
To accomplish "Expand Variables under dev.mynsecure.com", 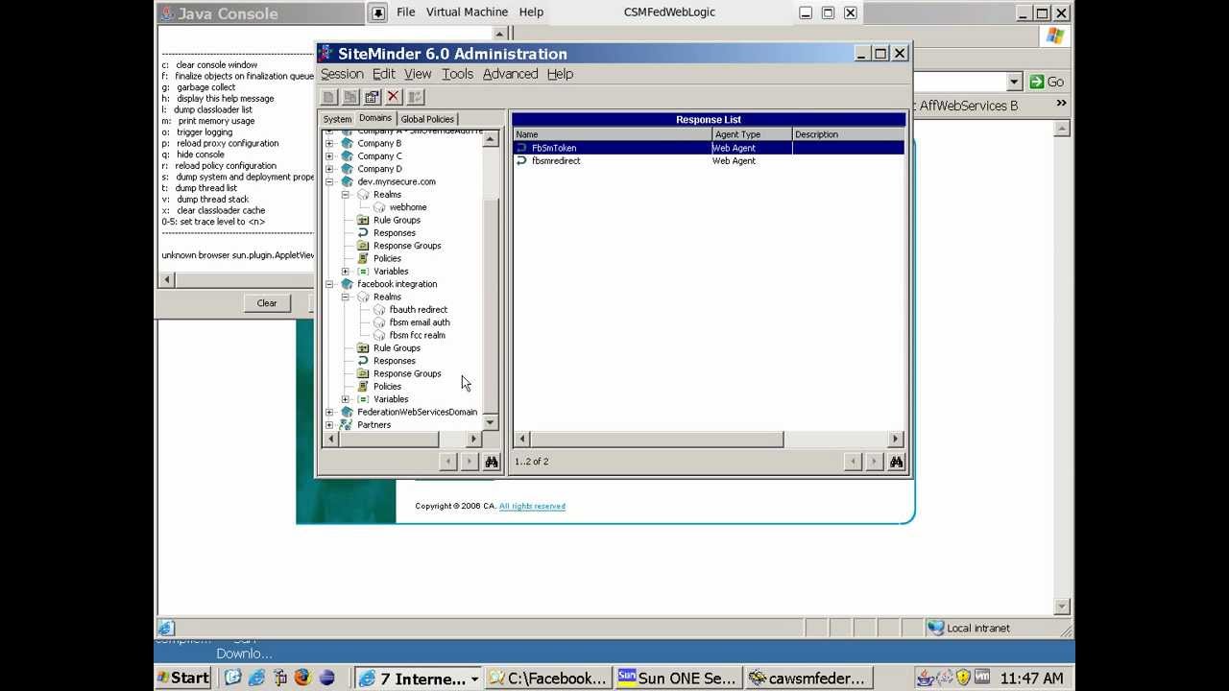I will 346,272.
